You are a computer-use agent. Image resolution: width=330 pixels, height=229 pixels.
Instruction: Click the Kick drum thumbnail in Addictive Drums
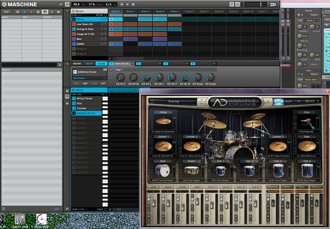[x=162, y=171]
